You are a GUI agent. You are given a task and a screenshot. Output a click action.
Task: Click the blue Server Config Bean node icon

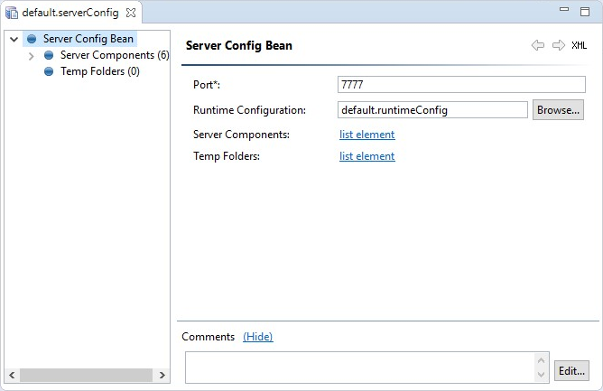click(32, 40)
